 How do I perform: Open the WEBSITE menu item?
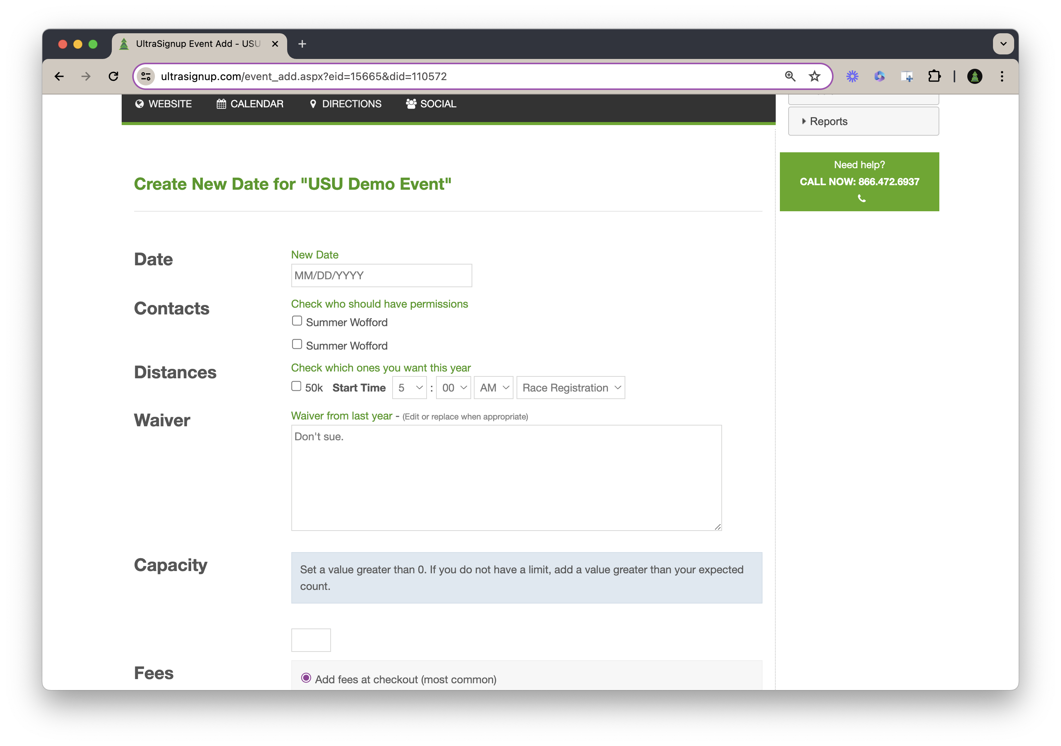163,104
